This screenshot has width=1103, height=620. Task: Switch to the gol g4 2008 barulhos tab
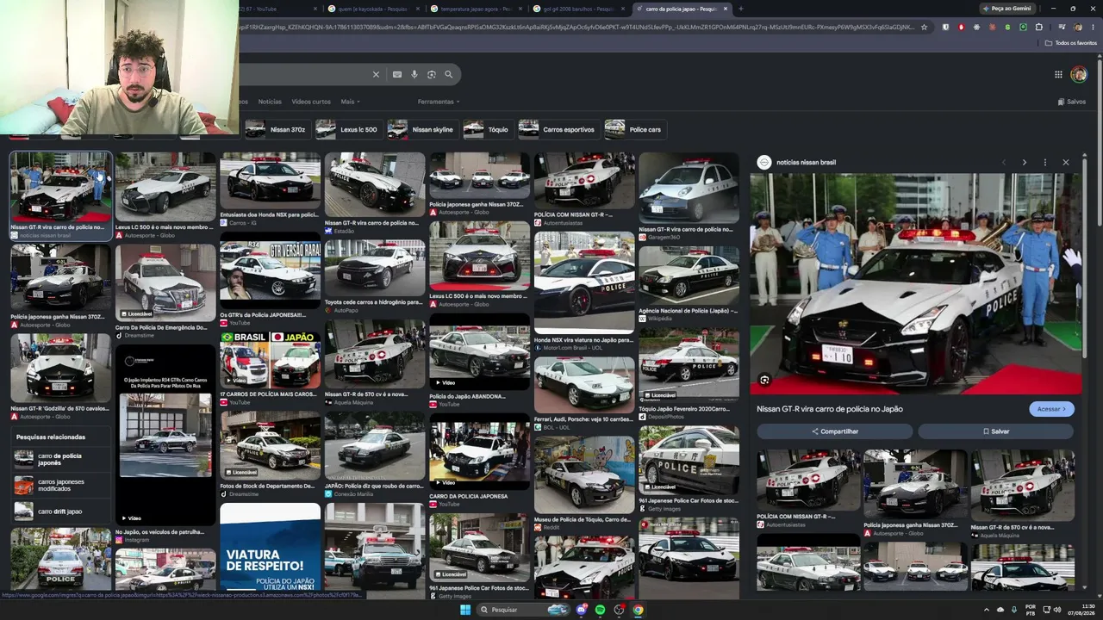[580, 9]
